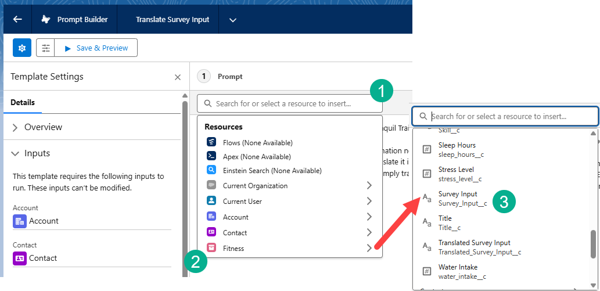This screenshot has width=600, height=291.
Task: Expand Account resource chevron
Action: (x=369, y=217)
